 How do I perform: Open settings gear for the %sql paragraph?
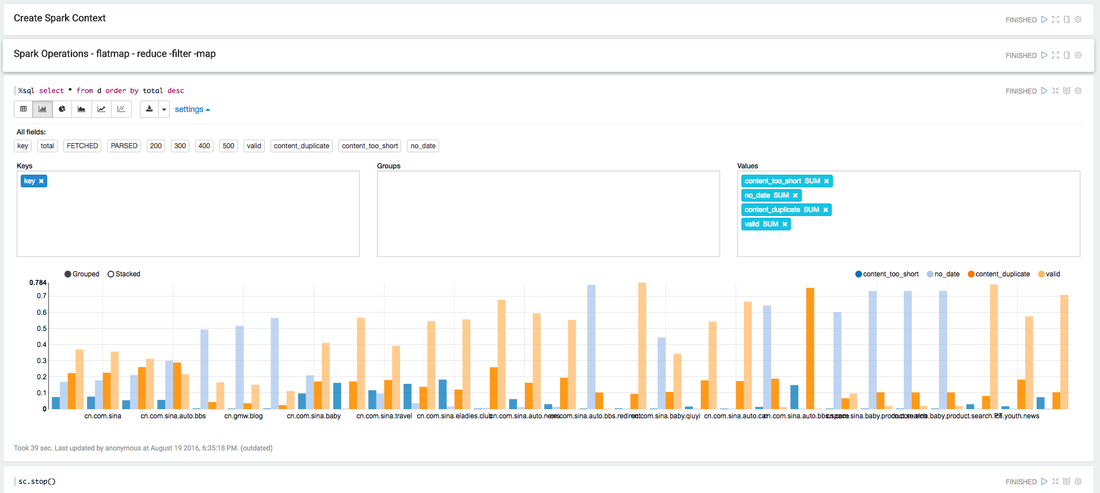point(1078,91)
